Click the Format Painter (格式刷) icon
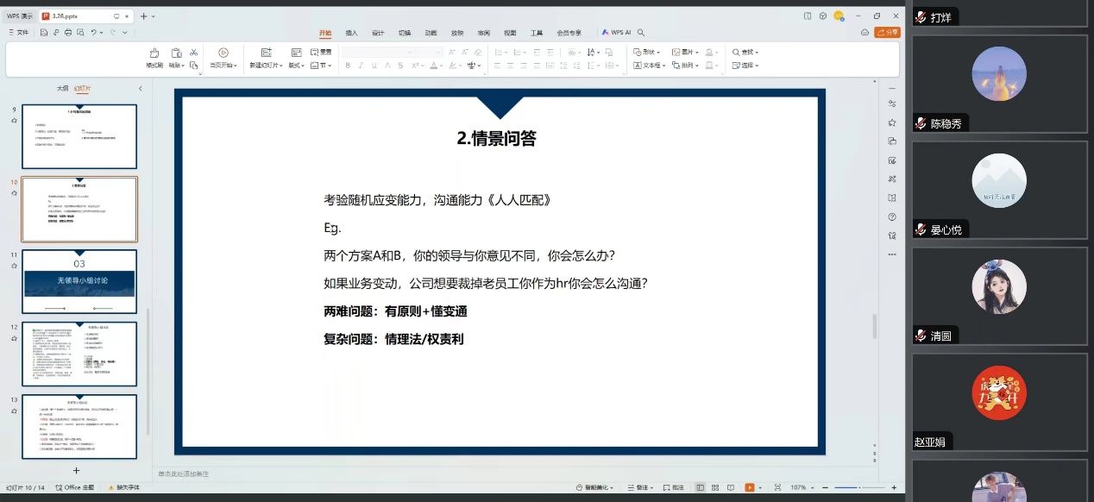The image size is (1094, 502). (x=154, y=57)
